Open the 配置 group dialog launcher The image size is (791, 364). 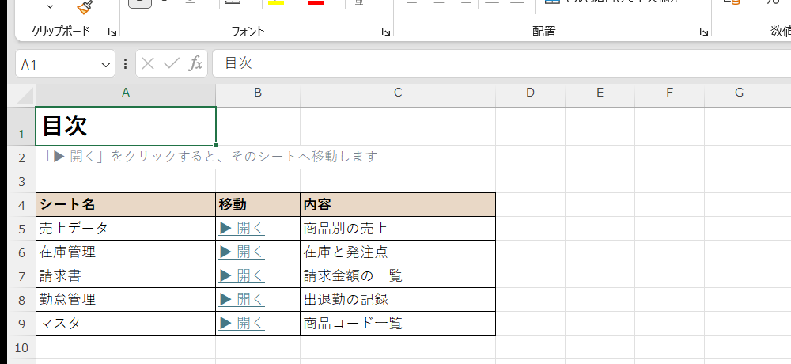(x=703, y=32)
